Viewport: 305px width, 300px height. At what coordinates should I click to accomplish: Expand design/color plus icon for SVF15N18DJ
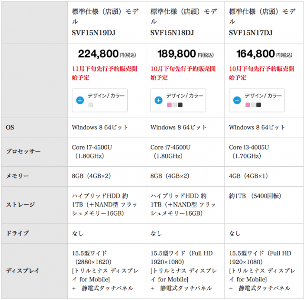(x=159, y=100)
